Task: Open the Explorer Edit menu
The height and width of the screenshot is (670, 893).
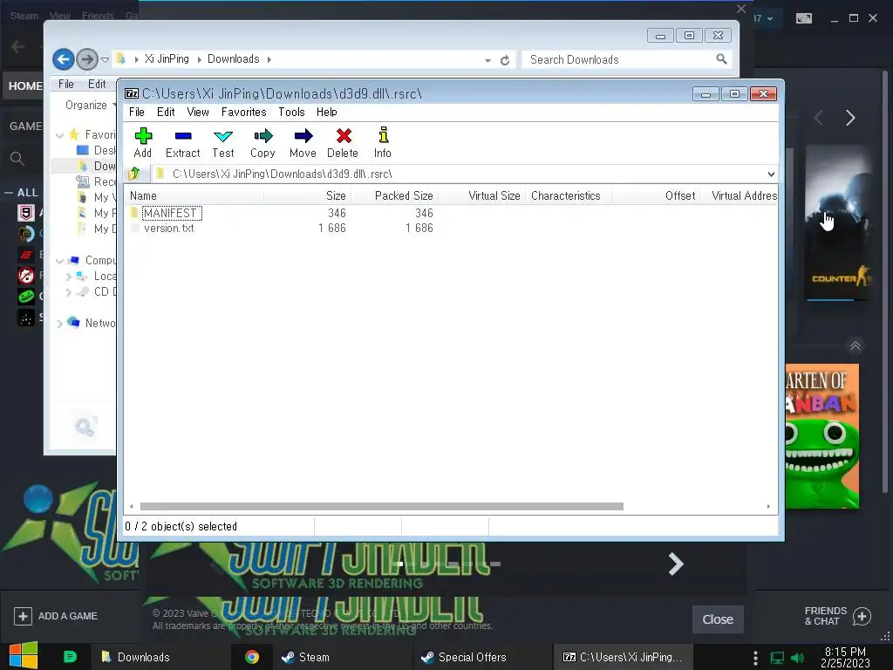Action: click(97, 85)
